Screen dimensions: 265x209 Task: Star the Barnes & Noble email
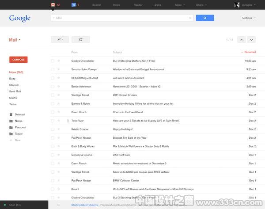[x=59, y=103]
